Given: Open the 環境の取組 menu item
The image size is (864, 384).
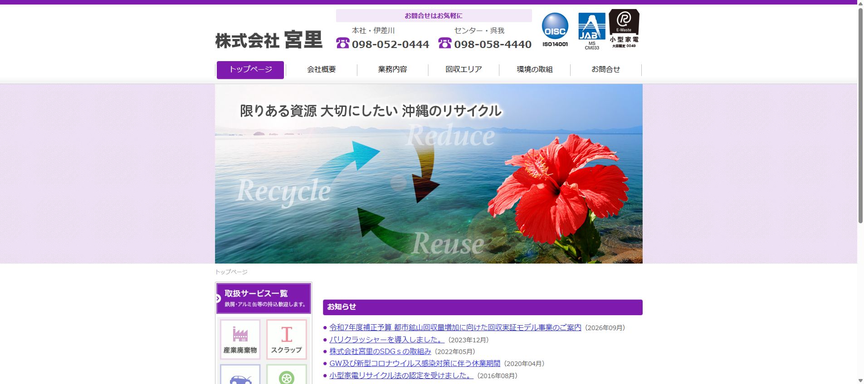Looking at the screenshot, I should [x=535, y=70].
